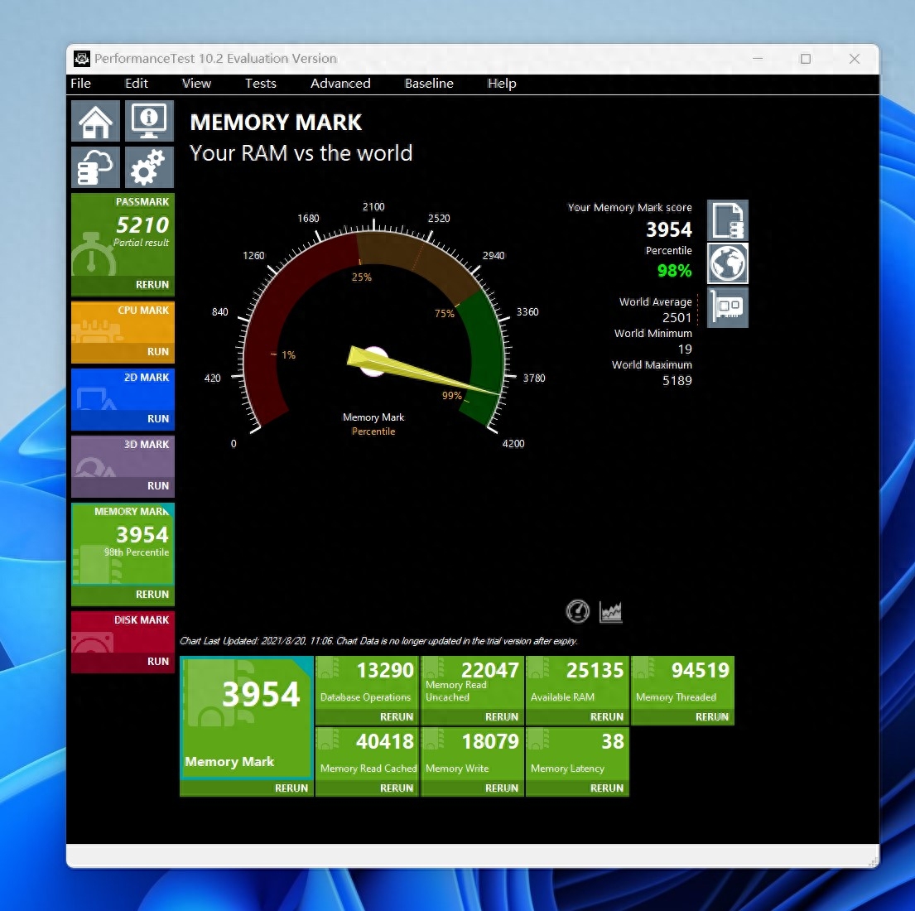Click the World Minimum 19 value

coord(685,349)
